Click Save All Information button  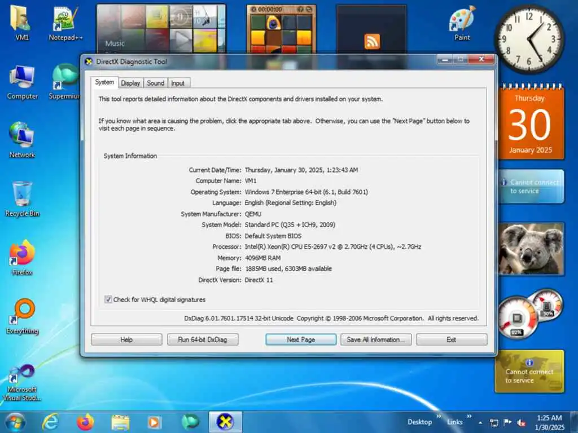click(375, 339)
